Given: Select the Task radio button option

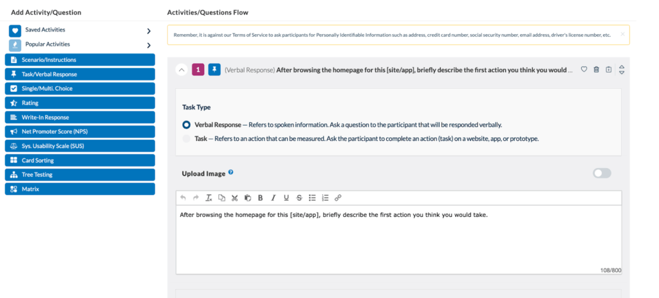Looking at the screenshot, I should click(187, 138).
